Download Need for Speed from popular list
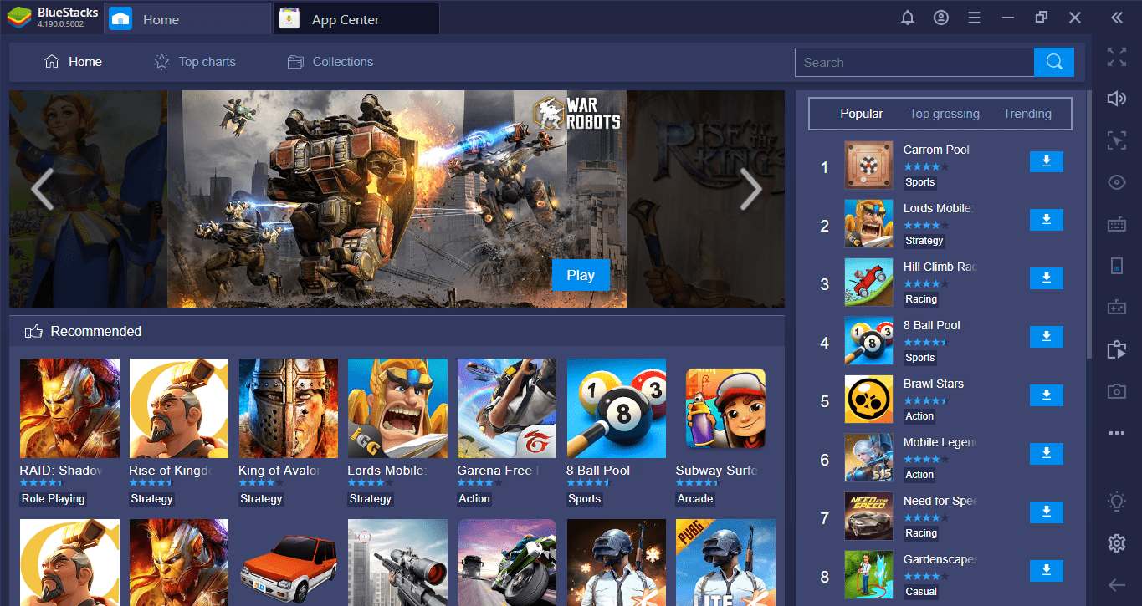 coord(1046,512)
